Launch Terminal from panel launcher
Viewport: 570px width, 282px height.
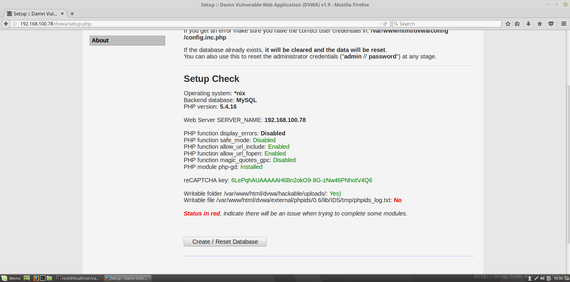[43, 278]
